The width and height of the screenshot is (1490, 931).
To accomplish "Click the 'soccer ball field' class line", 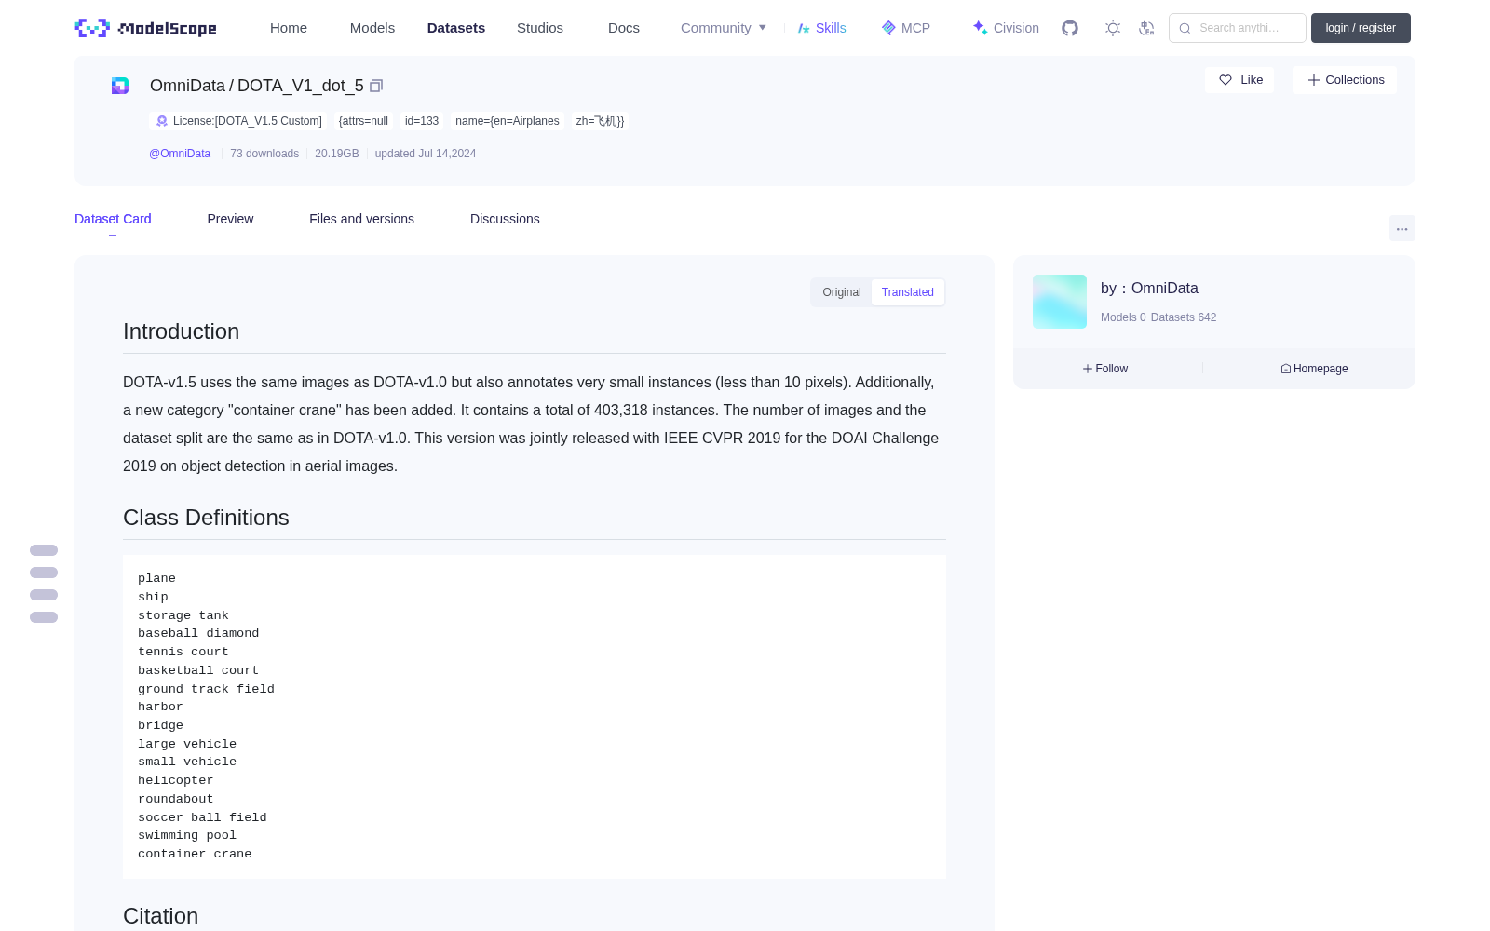I will 202,817.
